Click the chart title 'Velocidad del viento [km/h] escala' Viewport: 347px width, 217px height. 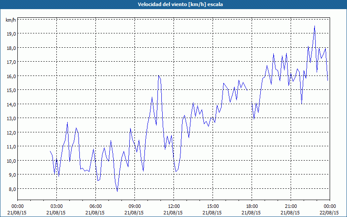coord(180,4)
